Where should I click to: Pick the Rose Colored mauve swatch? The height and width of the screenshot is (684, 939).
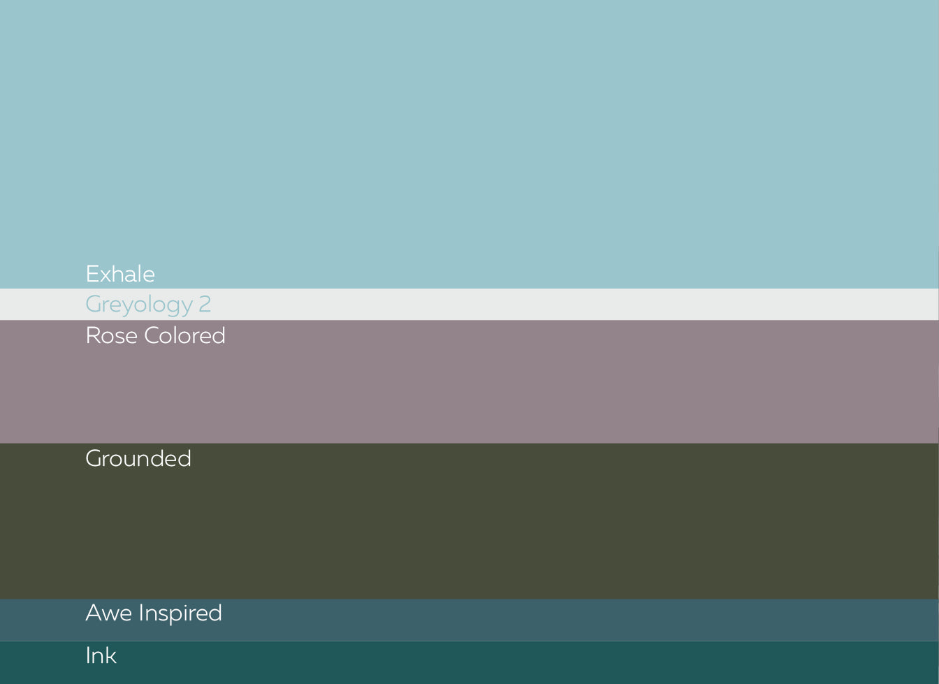469,391
